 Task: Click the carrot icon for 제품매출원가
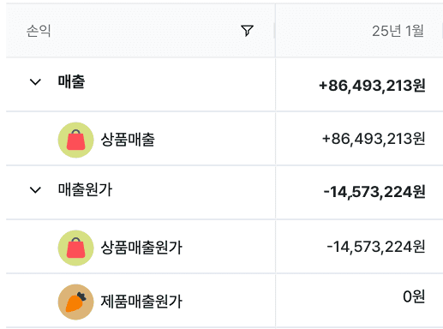pos(75,302)
